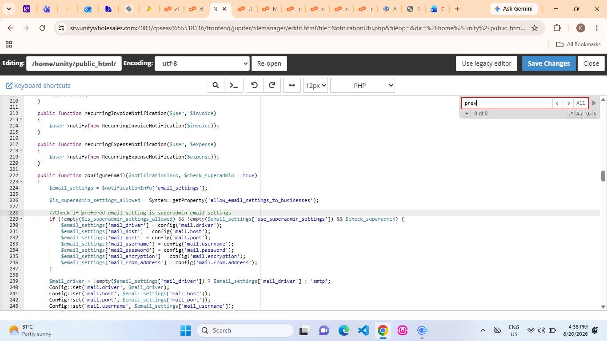The width and height of the screenshot is (607, 341).
Task: Open the utf-8 encoding dropdown
Action: coord(202,63)
